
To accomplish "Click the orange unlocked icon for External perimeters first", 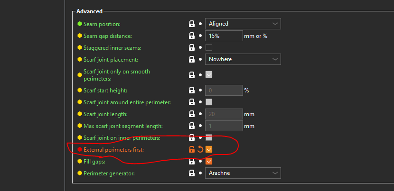I will point(192,149).
